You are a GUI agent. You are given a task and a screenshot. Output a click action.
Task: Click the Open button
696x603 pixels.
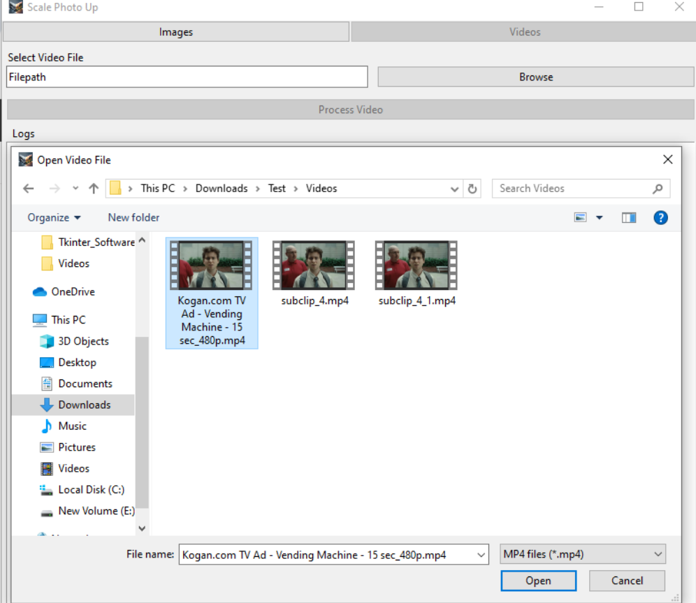click(x=538, y=581)
